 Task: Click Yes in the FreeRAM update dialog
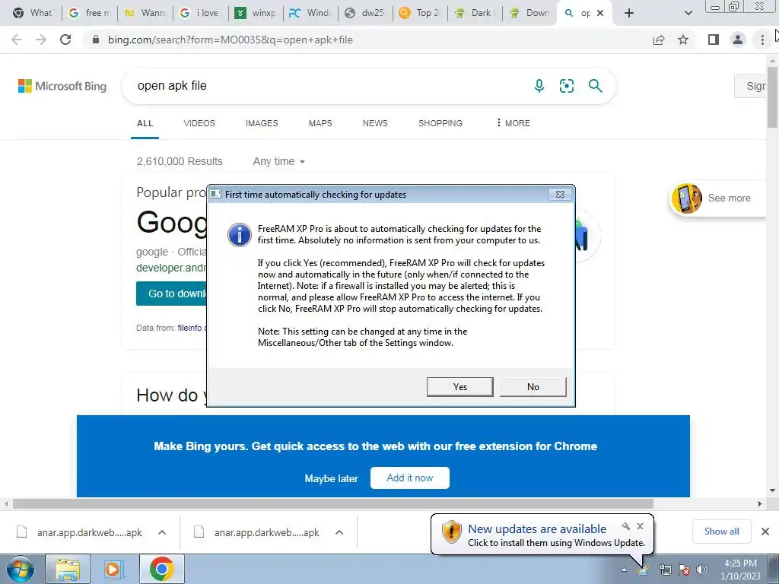459,387
